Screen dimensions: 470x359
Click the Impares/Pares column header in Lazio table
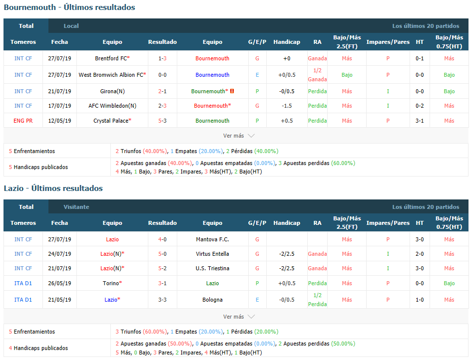click(388, 223)
